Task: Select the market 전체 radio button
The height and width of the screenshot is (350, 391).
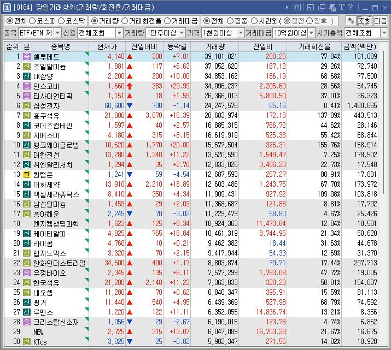Action: 10,21
